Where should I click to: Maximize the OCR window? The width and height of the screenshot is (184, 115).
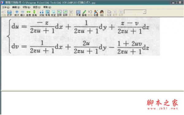pos(180,2)
